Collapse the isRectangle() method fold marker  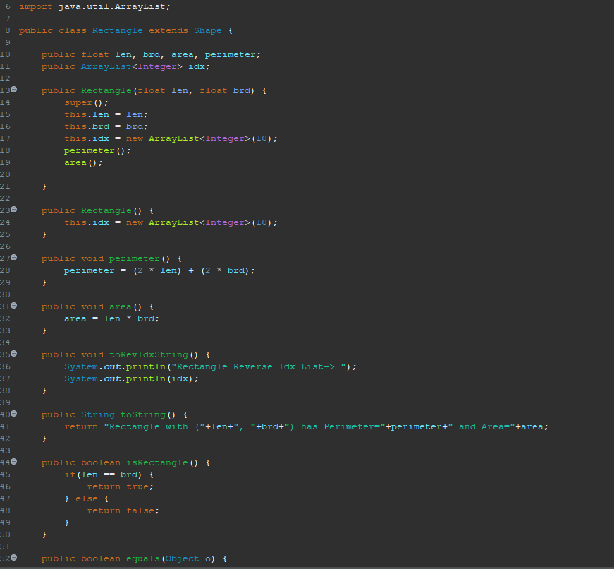[x=13, y=462]
